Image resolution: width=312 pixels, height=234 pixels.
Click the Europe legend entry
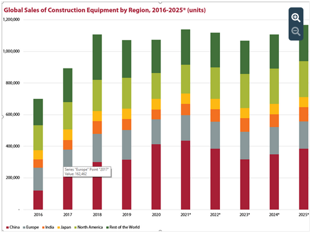[31, 227]
